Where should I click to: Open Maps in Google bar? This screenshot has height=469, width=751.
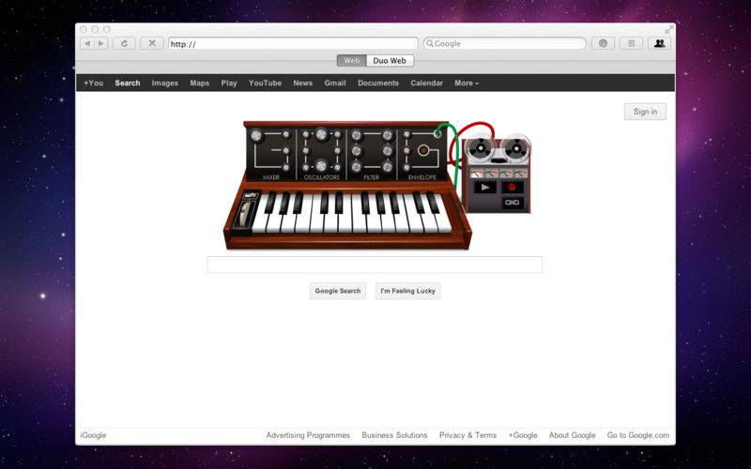pyautogui.click(x=199, y=83)
